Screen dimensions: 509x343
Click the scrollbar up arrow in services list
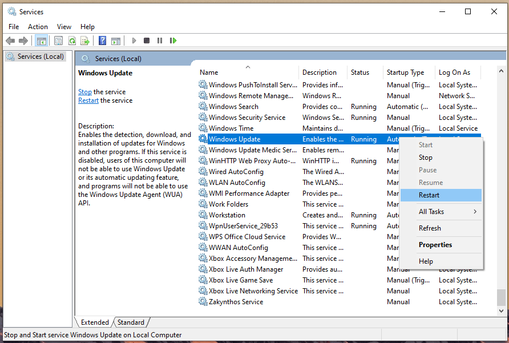pos(501,71)
